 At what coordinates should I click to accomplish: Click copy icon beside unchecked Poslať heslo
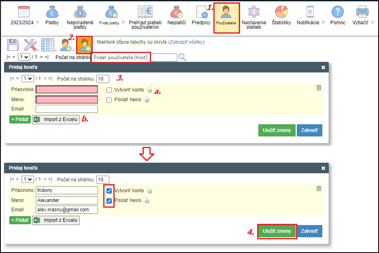pos(147,99)
